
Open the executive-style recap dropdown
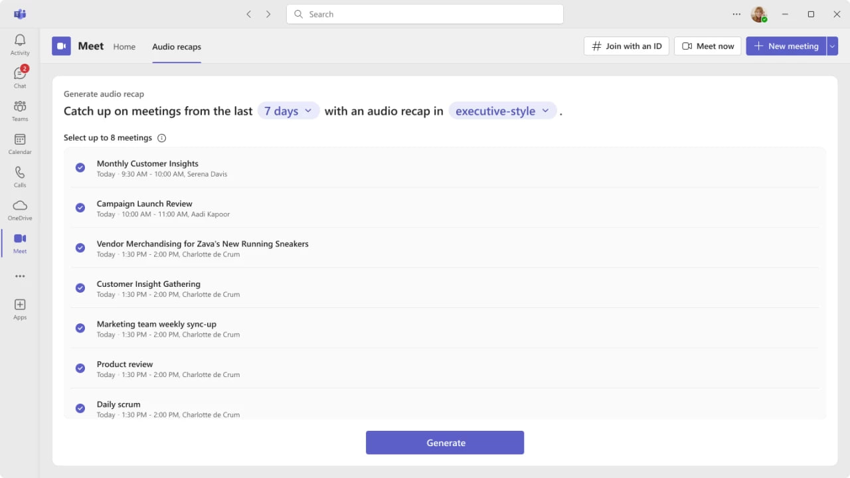pos(502,110)
